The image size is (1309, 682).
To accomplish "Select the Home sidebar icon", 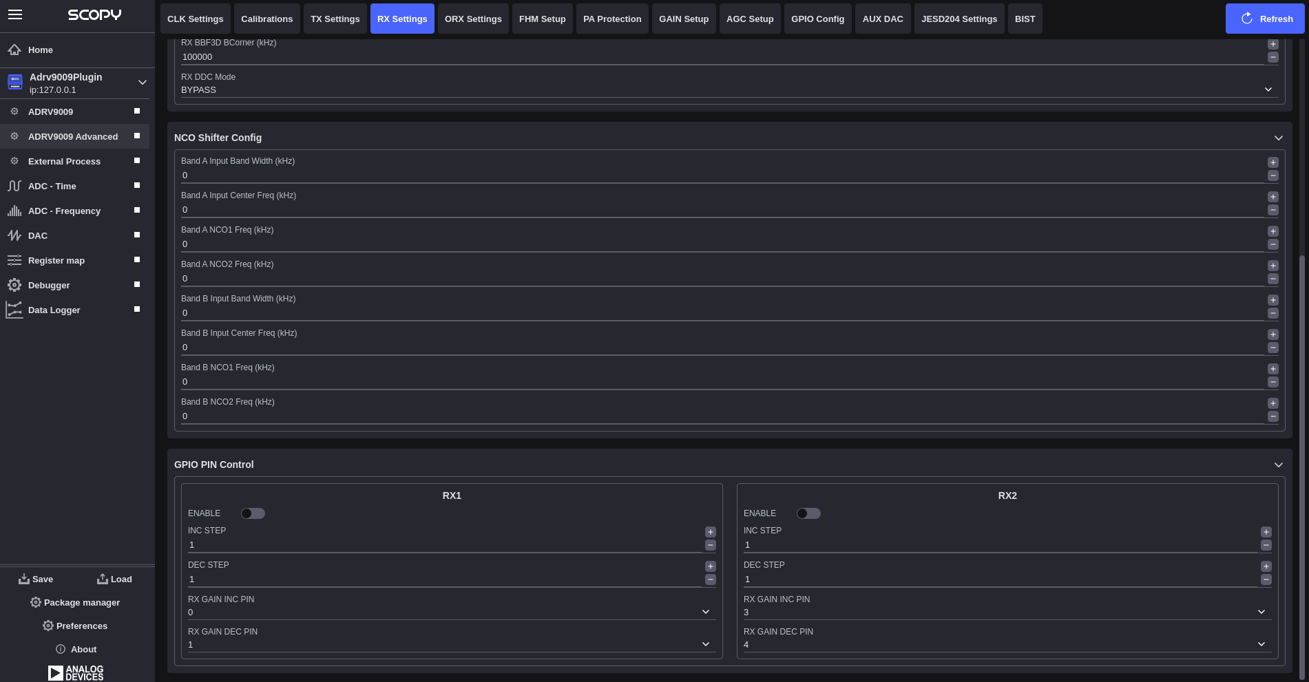I will [14, 49].
